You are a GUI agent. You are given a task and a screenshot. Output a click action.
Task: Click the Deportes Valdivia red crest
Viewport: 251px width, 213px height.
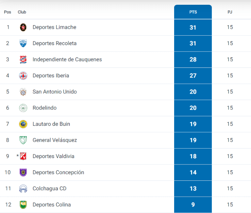click(x=23, y=156)
